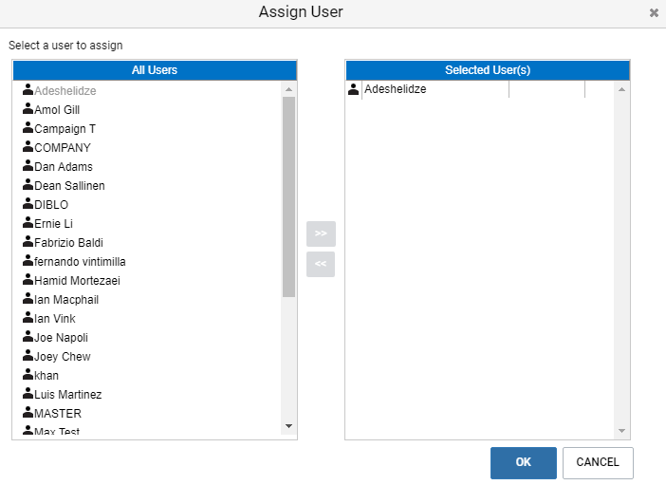Click the user icon beside MASTER
This screenshot has height=485, width=666.
tap(28, 412)
